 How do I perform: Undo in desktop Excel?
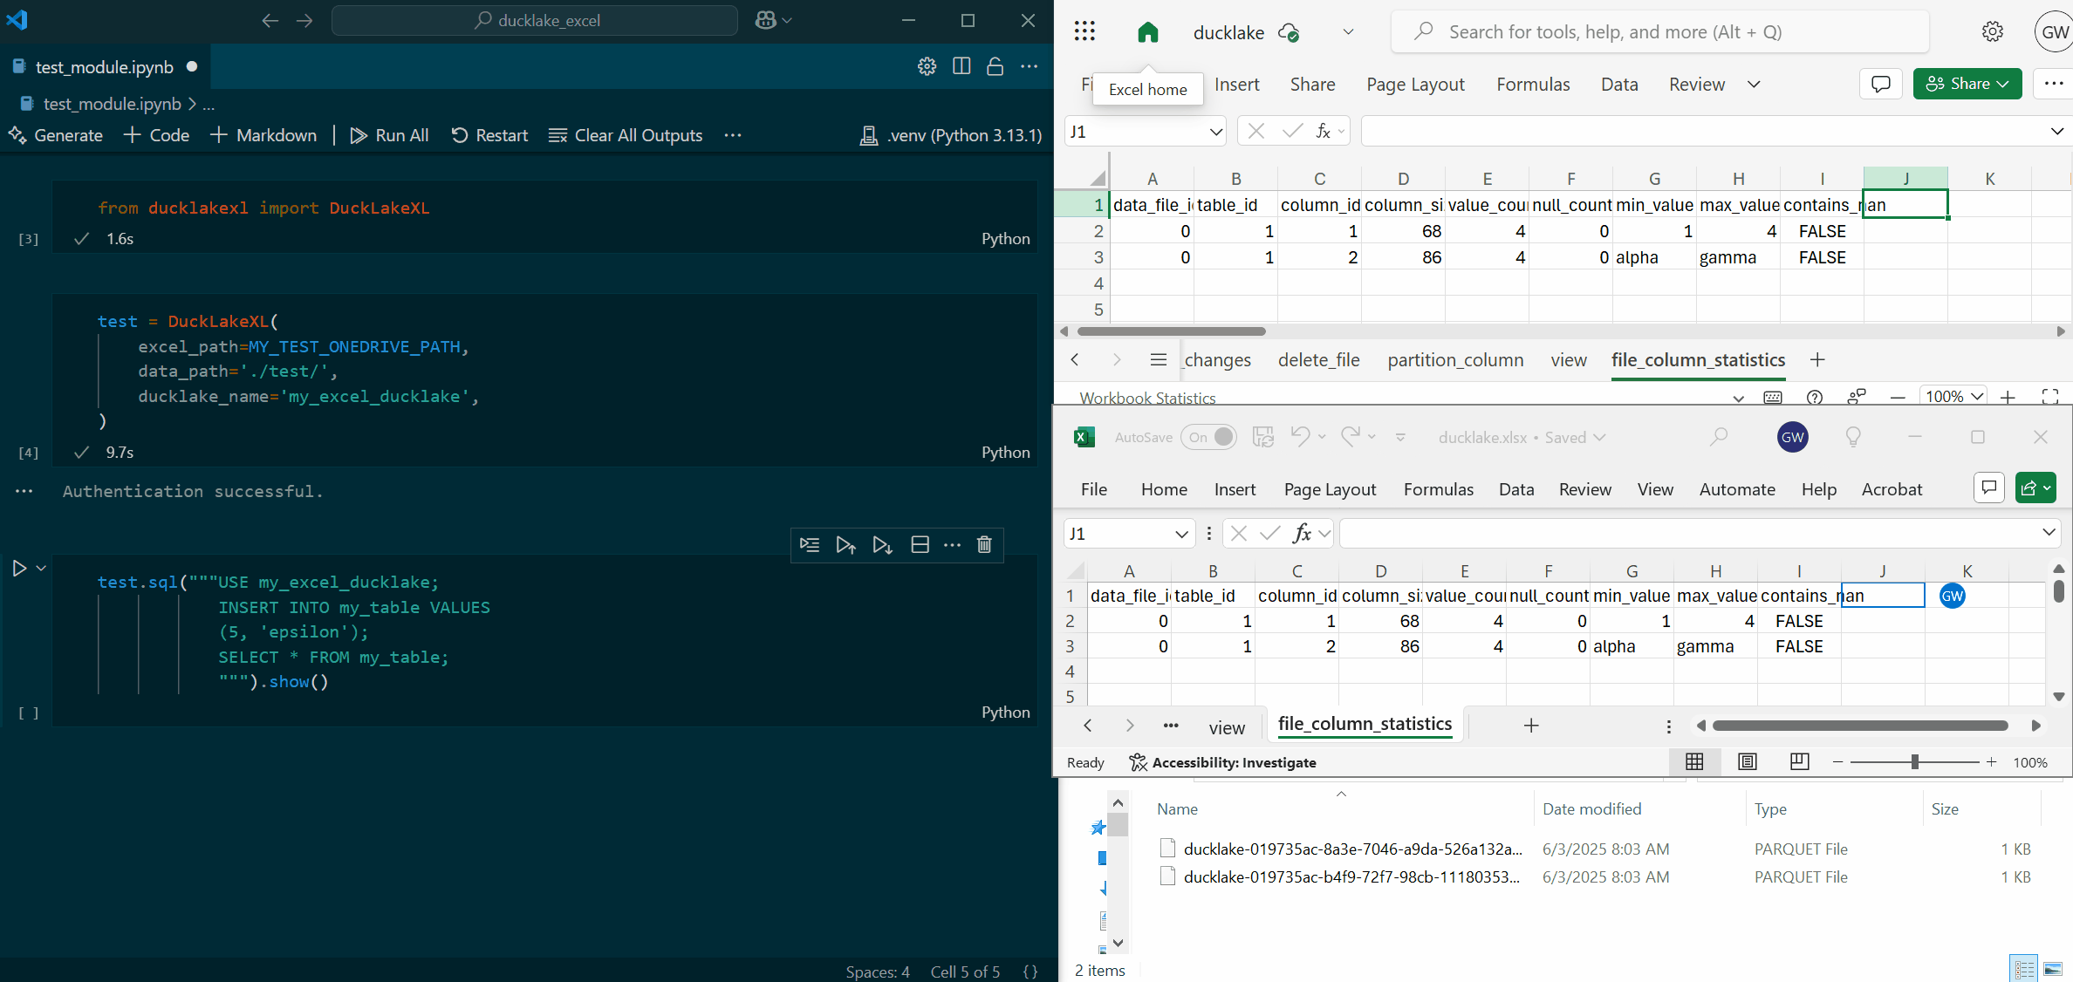(1300, 437)
